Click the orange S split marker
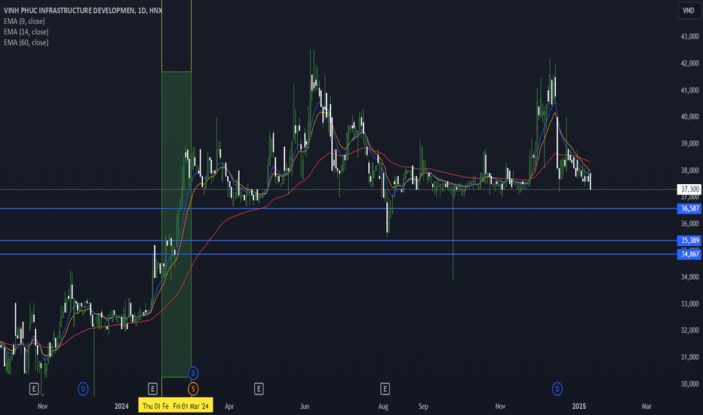The height and width of the screenshot is (415, 703). pyautogui.click(x=193, y=389)
